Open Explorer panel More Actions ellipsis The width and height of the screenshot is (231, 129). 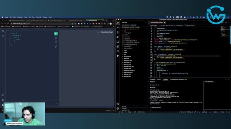click(x=146, y=23)
